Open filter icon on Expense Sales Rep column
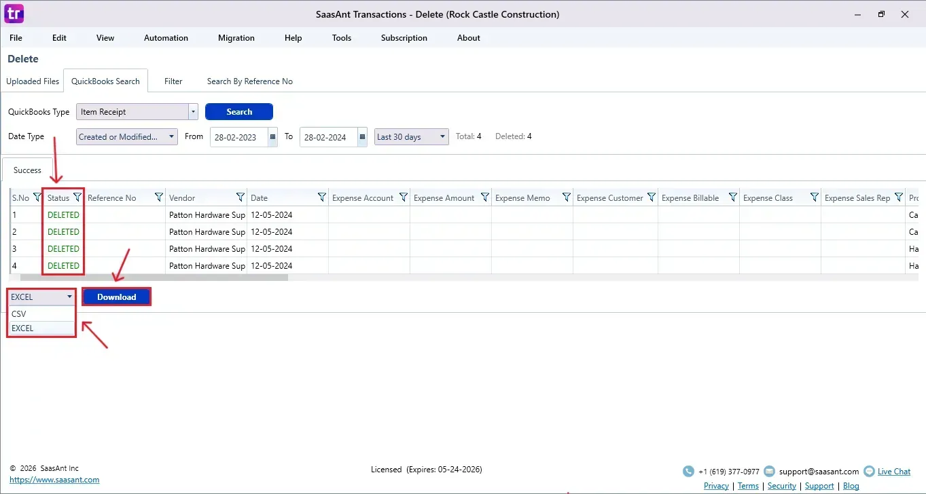This screenshot has width=926, height=494. click(x=900, y=197)
